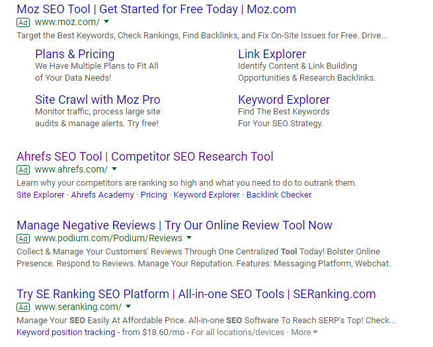Select the Ahrefs Pricing link
Screen dimensions: 433x347
153,195
